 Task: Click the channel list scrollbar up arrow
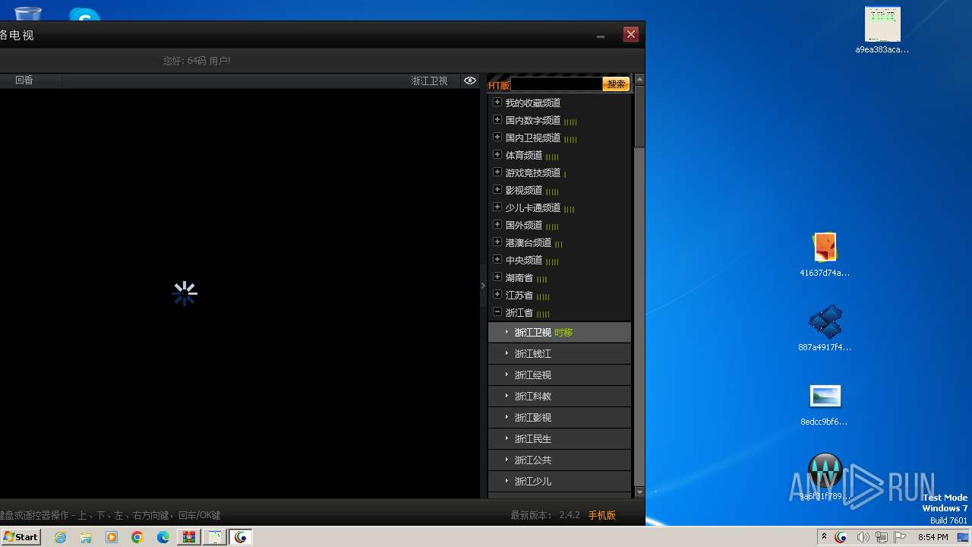pos(639,80)
